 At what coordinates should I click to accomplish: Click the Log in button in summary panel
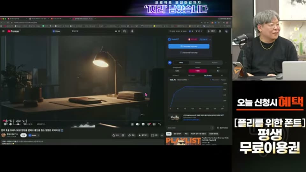point(204,39)
